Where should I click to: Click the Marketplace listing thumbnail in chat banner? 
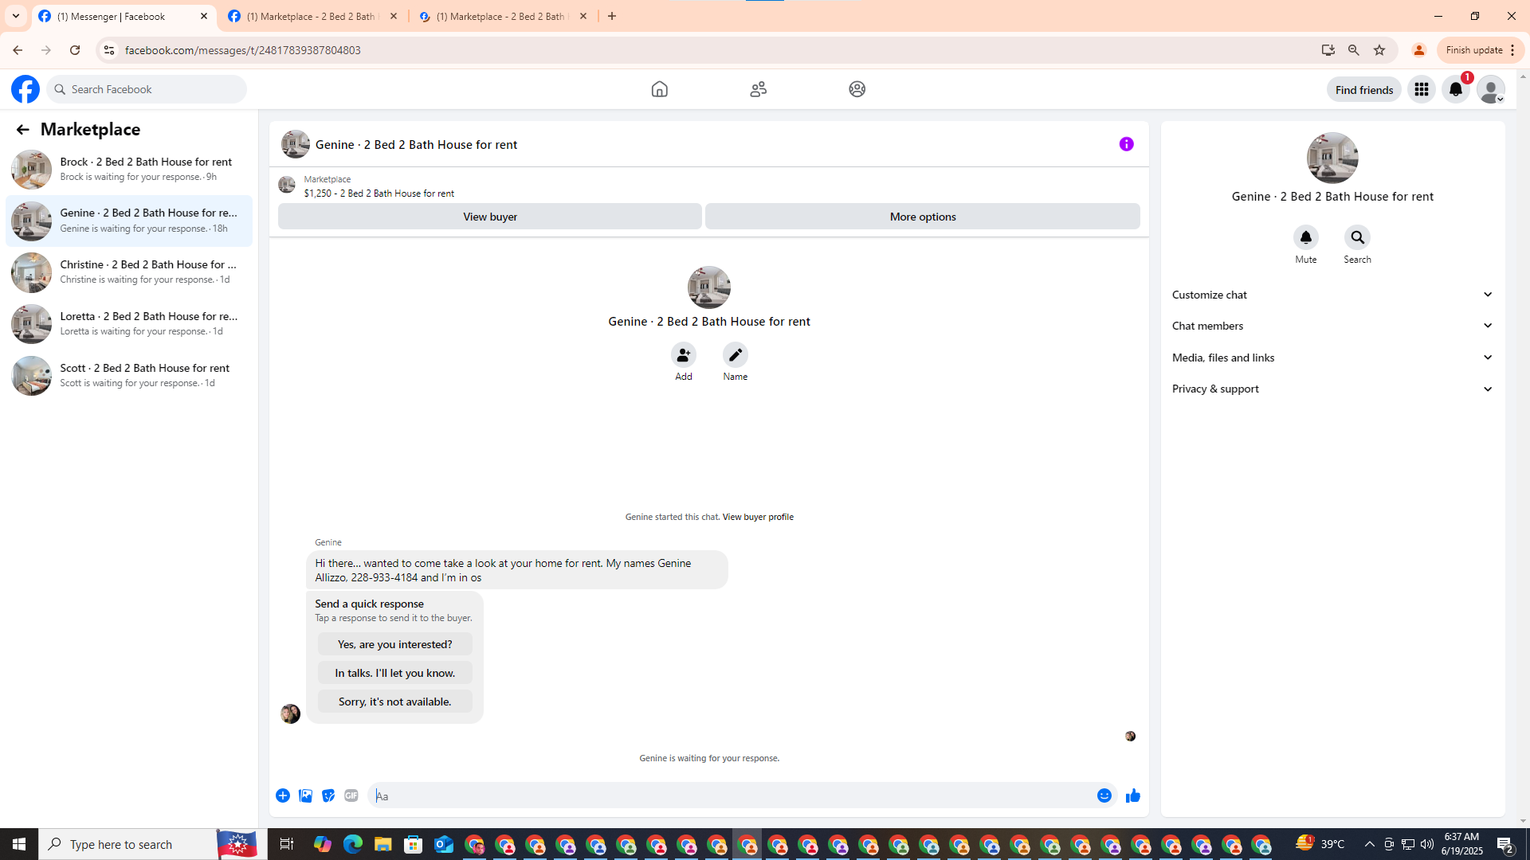286,185
